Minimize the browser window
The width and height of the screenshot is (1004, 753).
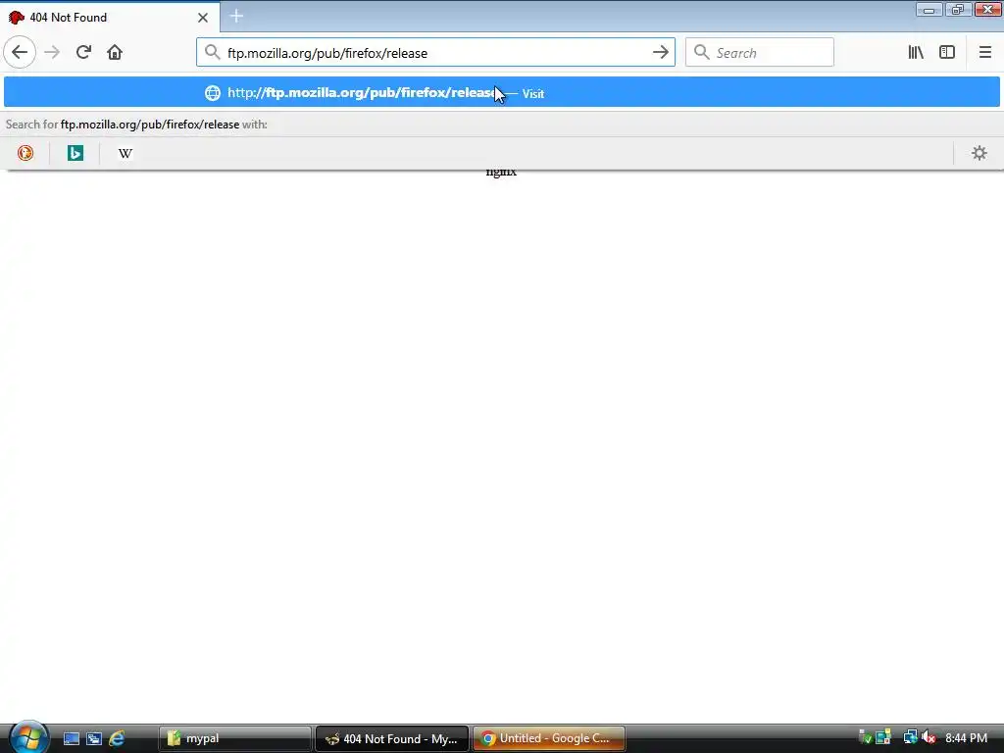click(929, 9)
